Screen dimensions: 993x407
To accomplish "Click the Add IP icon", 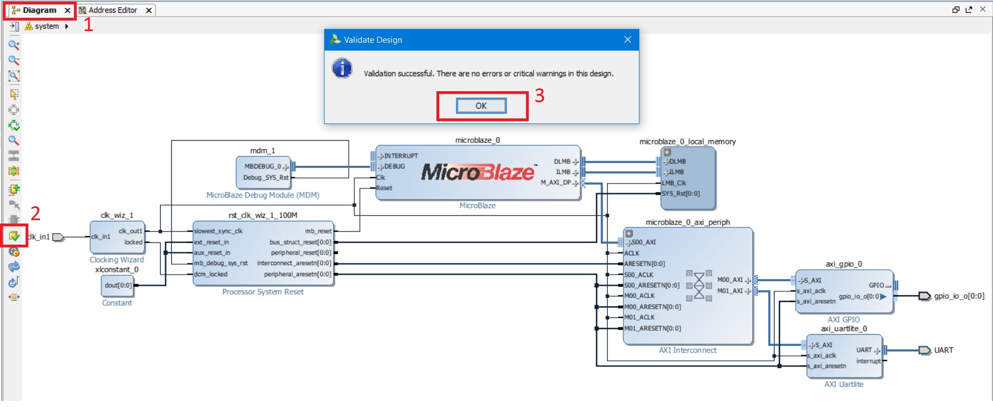I will click(14, 190).
